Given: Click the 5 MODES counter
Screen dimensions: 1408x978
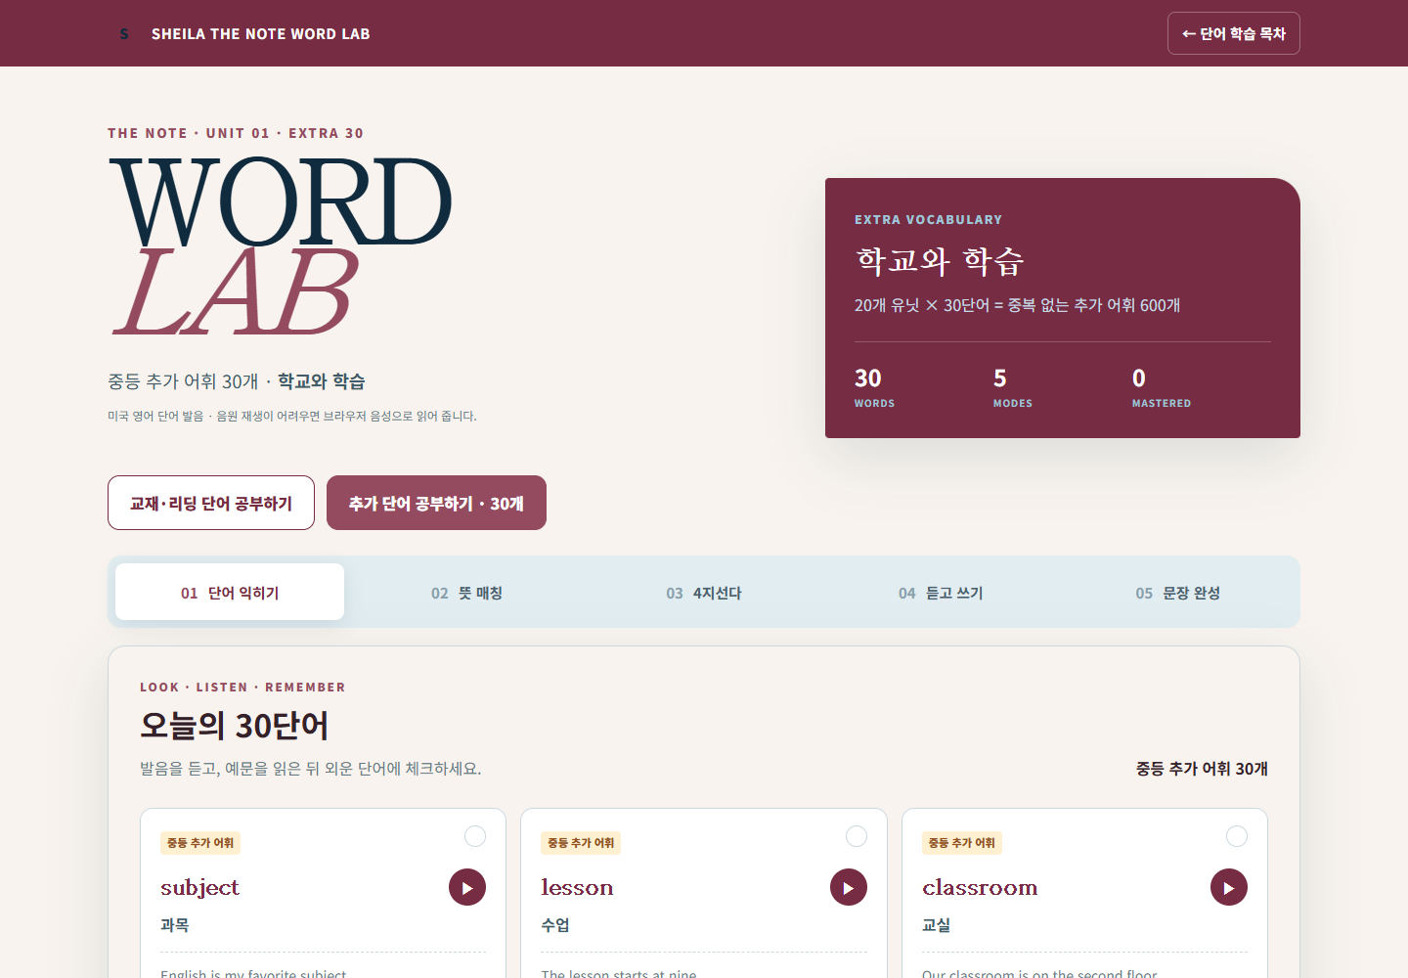Looking at the screenshot, I should [x=1013, y=387].
